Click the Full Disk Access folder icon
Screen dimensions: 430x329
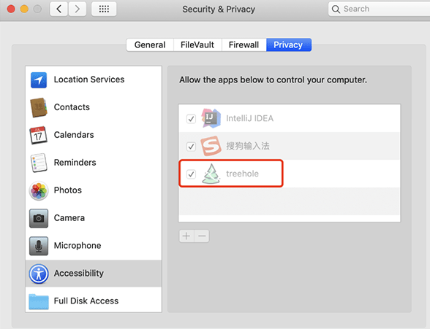[x=39, y=301]
